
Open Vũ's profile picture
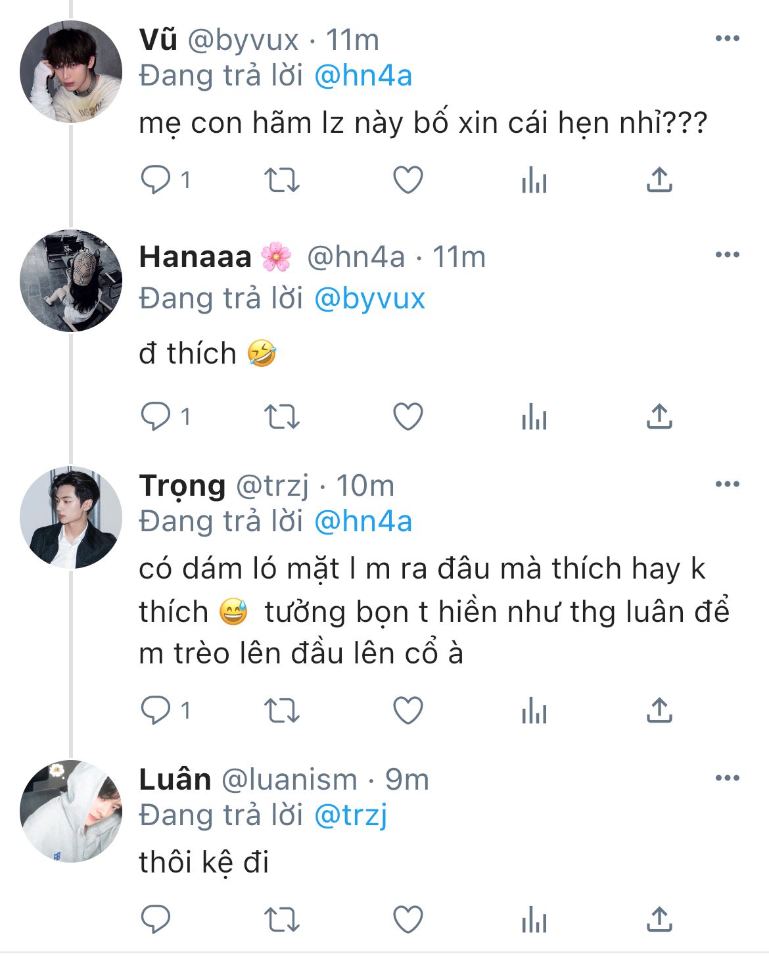pos(71,72)
